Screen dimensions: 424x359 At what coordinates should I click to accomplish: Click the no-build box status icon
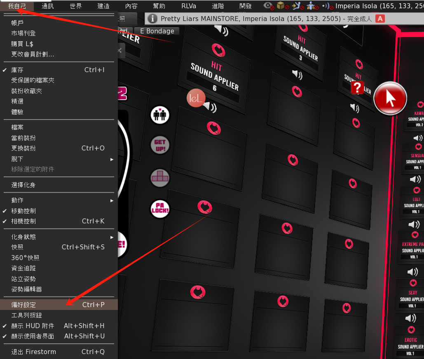coord(281,6)
